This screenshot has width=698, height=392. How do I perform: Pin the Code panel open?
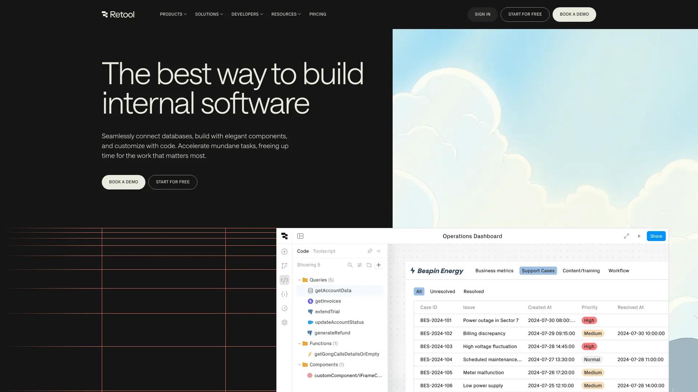370,251
